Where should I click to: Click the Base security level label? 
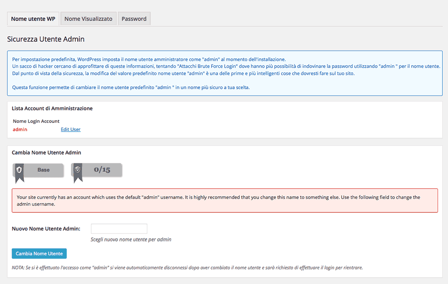click(x=43, y=170)
